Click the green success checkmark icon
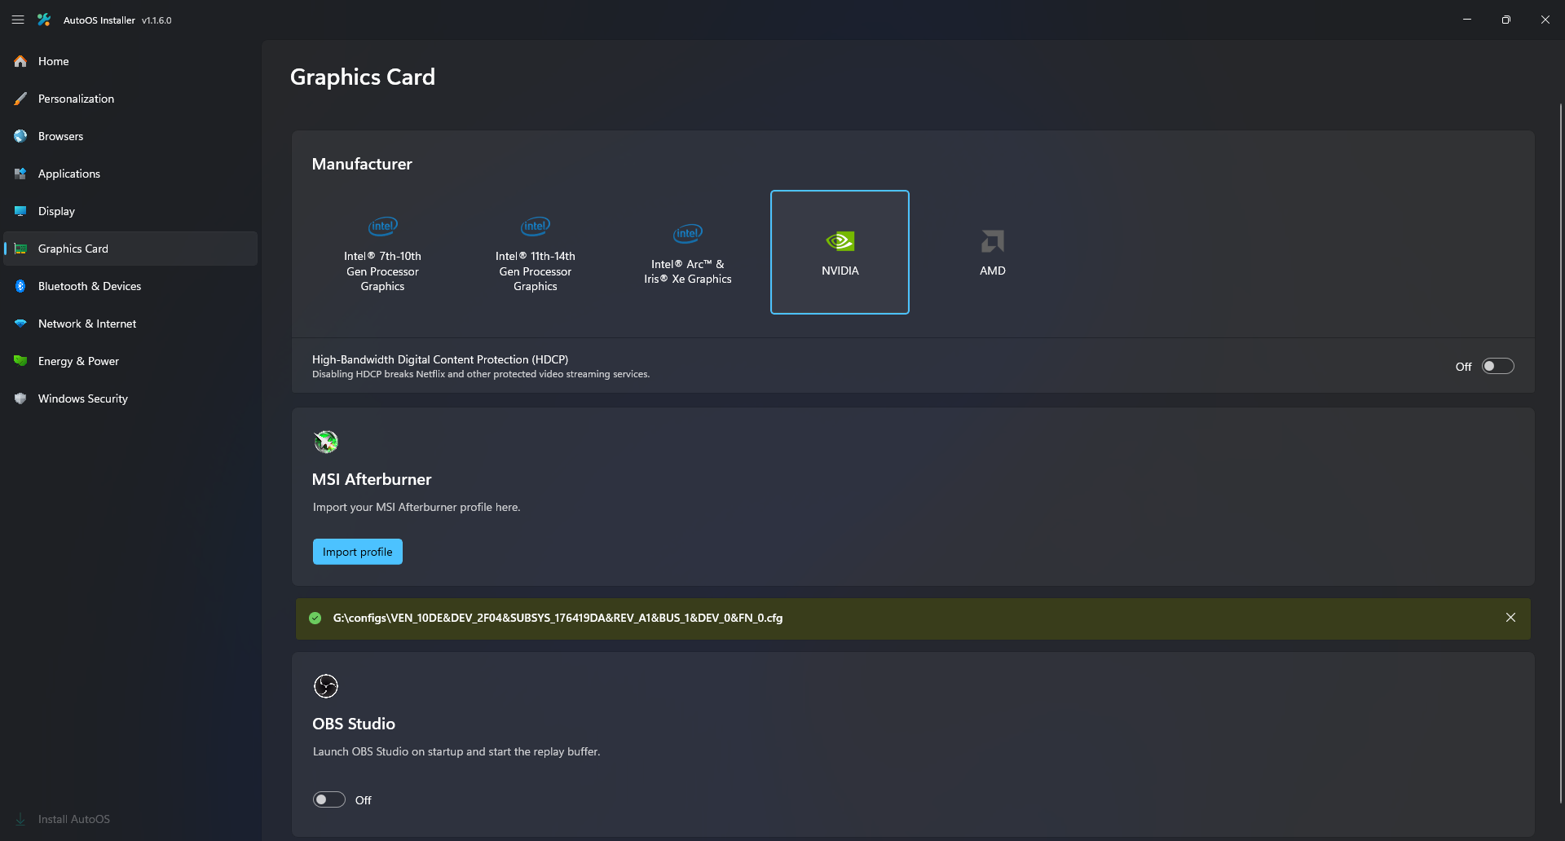 click(315, 618)
